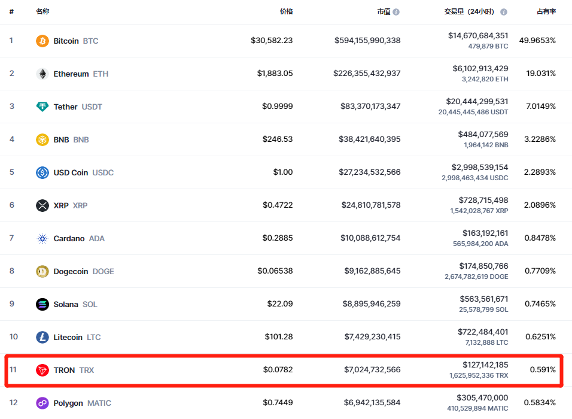Click TRON's market cap value $7,024,732,566
This screenshot has height=419, width=572.
point(372,370)
